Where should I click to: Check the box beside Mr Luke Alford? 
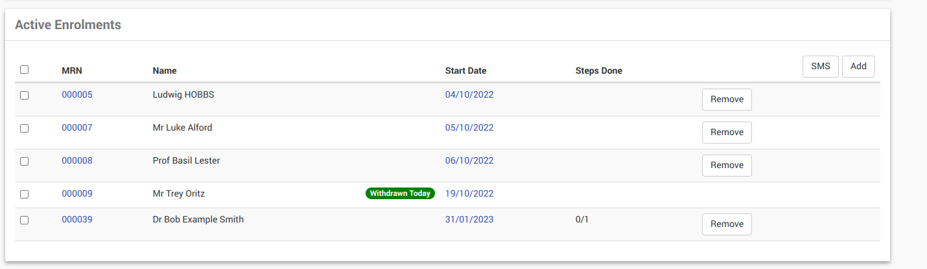(x=25, y=128)
